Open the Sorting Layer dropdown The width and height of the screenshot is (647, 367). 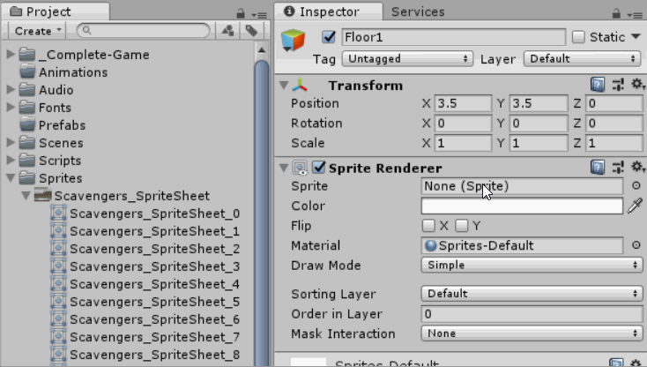532,294
